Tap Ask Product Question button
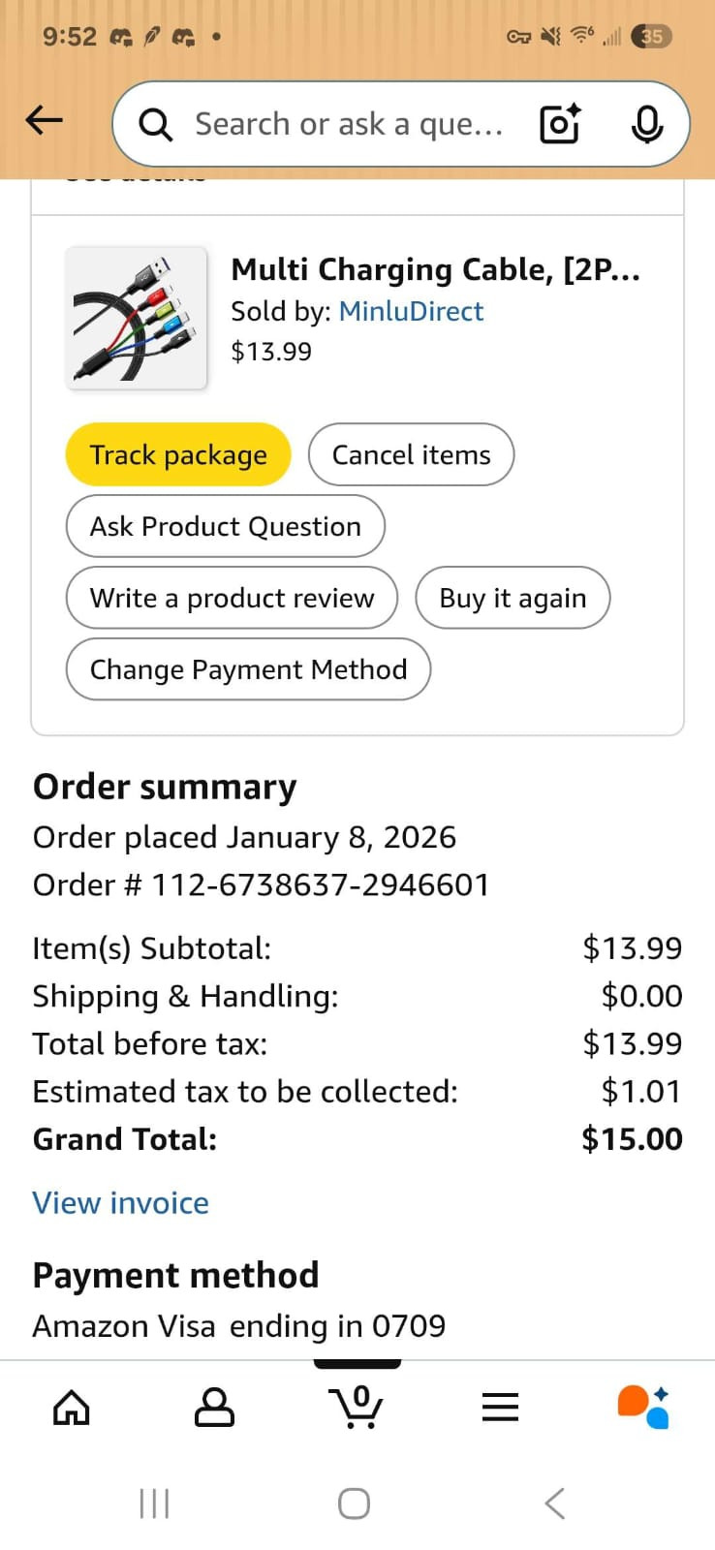 226,527
